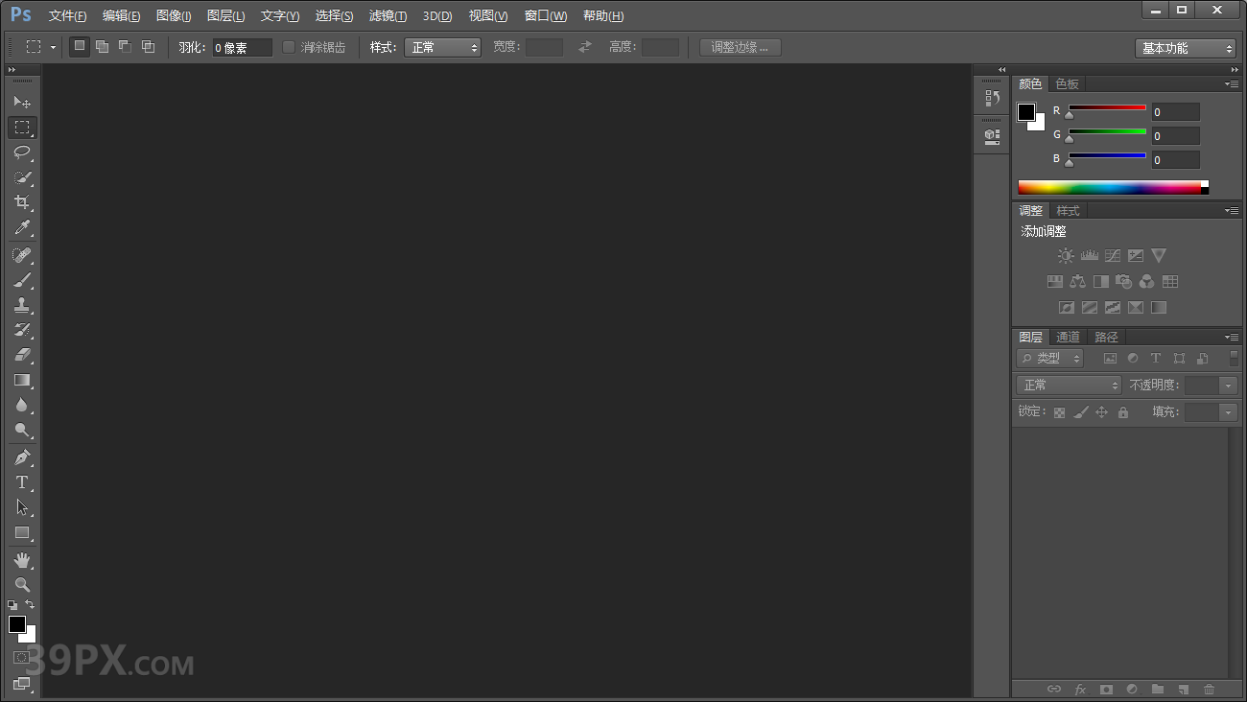Click the Swatches panel tab label
This screenshot has height=702, width=1247.
1067,83
